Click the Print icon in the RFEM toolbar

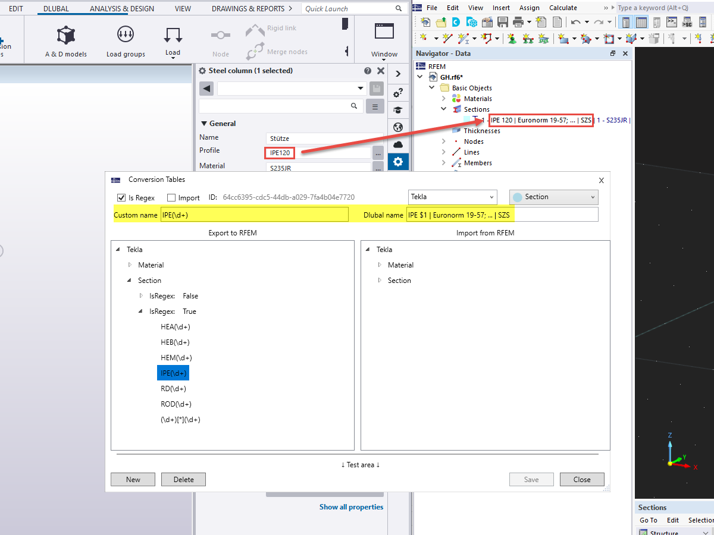click(x=519, y=21)
